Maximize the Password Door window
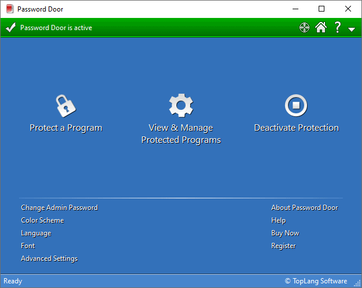 (x=322, y=9)
